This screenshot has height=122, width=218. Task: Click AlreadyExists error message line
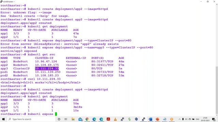click(x=60, y=44)
